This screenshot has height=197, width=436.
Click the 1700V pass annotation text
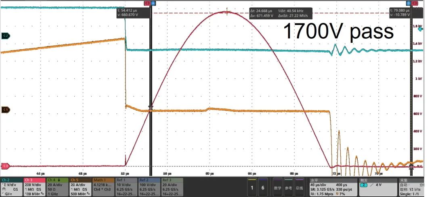click(x=338, y=31)
